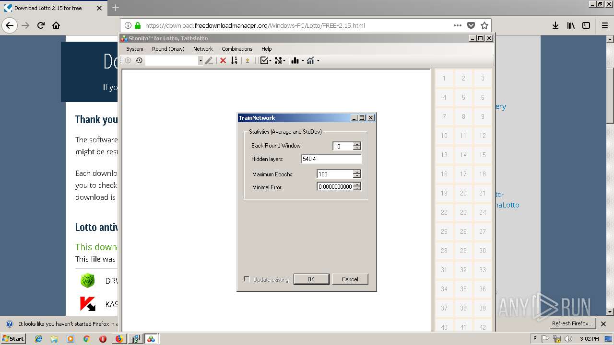The width and height of the screenshot is (614, 345).
Task: Toggle lotto number 1 in grid
Action: click(x=444, y=78)
